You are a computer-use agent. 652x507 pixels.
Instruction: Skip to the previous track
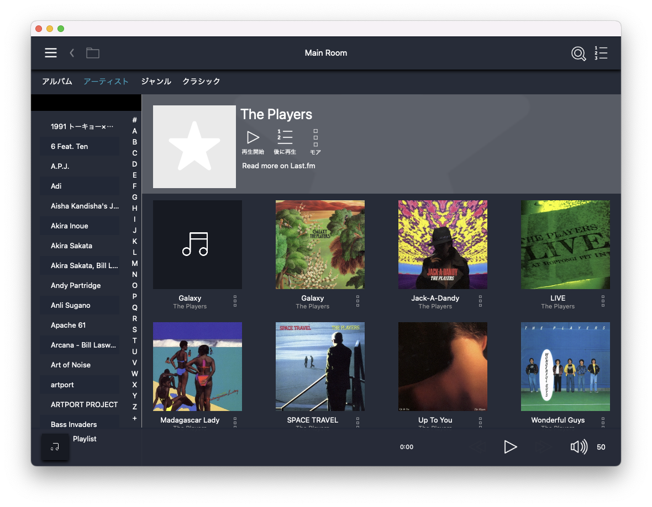pyautogui.click(x=478, y=447)
